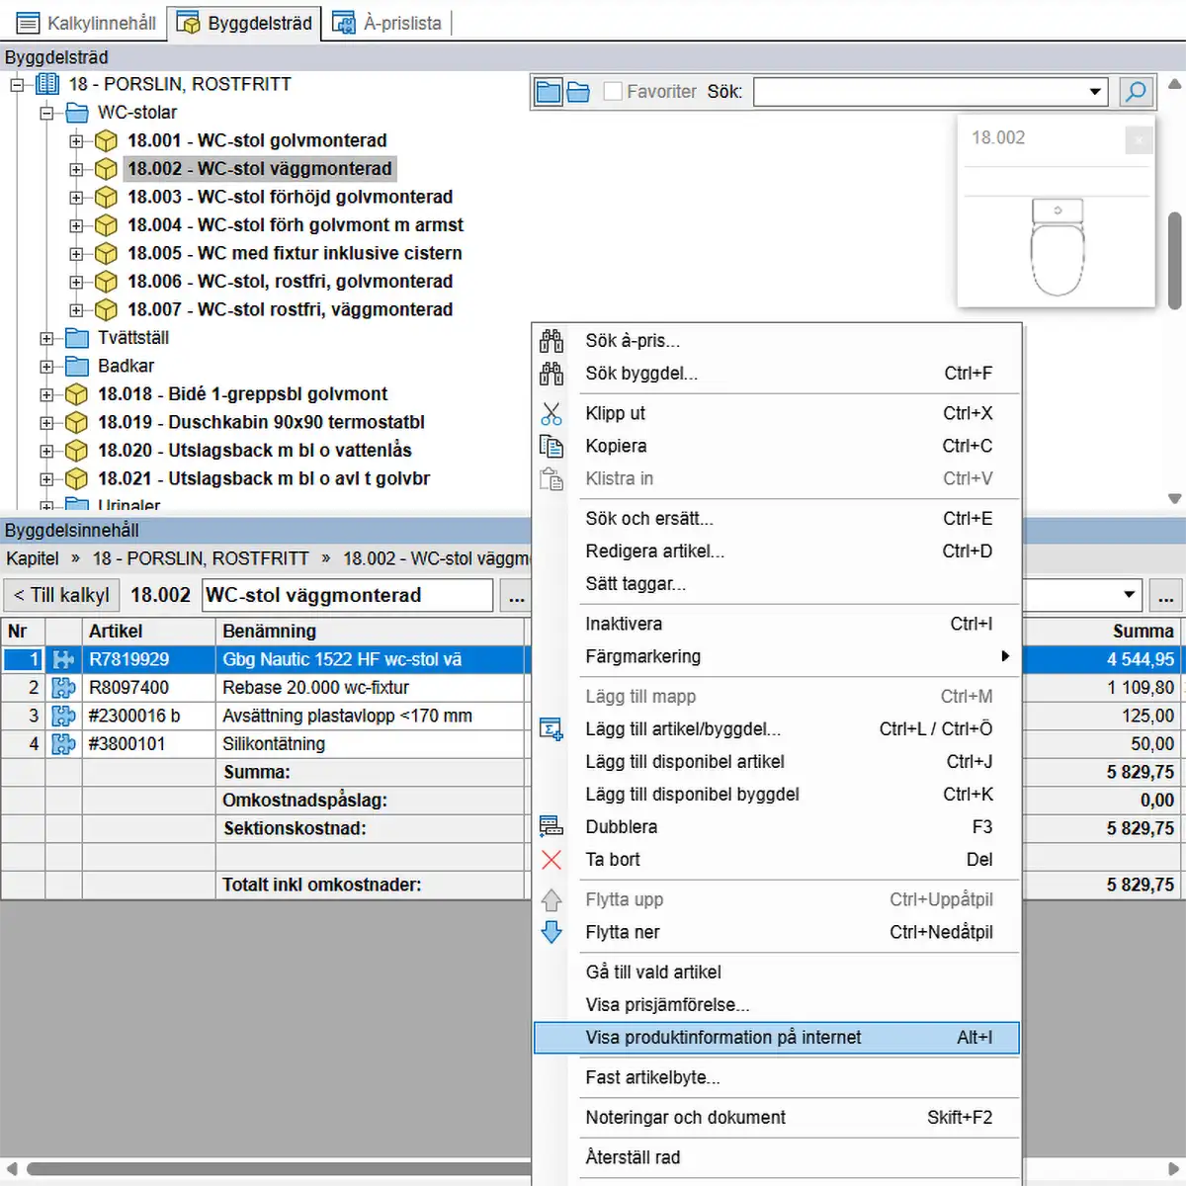Click the scissors icon for Klipp ut

point(551,413)
